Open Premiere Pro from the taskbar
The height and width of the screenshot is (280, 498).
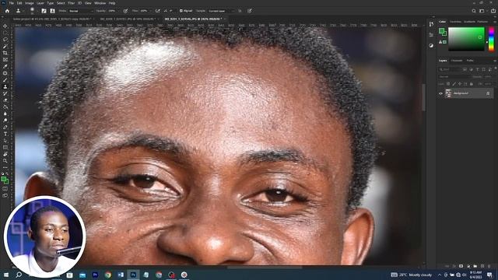(95, 275)
